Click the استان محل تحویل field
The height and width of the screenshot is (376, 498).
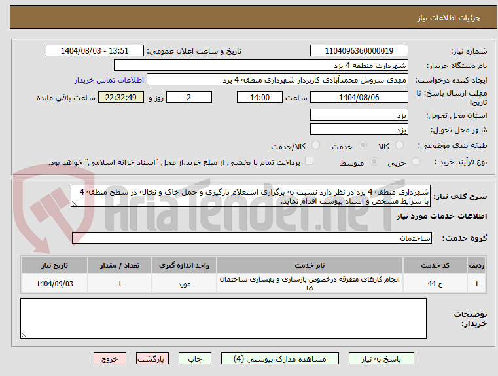coord(359,115)
